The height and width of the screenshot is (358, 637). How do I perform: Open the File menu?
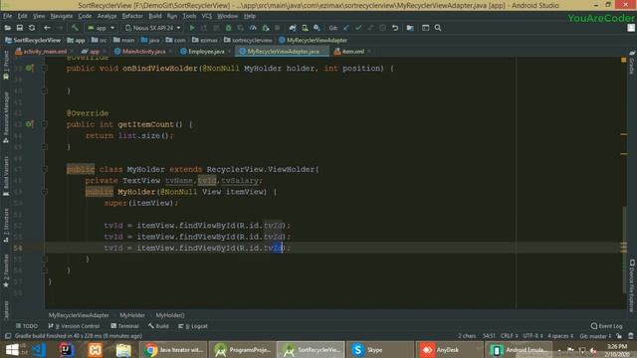click(x=7, y=16)
